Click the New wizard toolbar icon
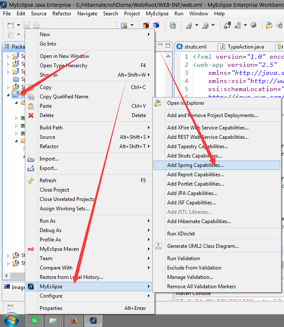The width and height of the screenshot is (284, 327). 11,25
